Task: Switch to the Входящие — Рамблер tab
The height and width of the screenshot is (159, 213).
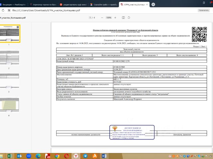Action: 14,4
